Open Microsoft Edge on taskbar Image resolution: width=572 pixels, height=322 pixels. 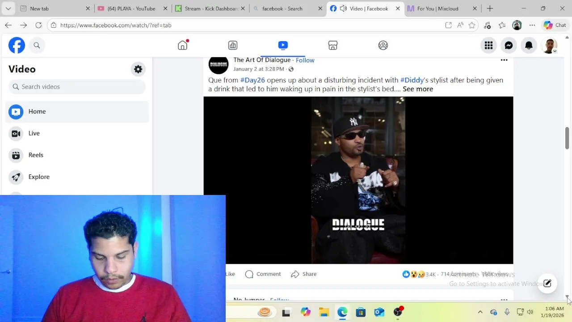click(342, 312)
